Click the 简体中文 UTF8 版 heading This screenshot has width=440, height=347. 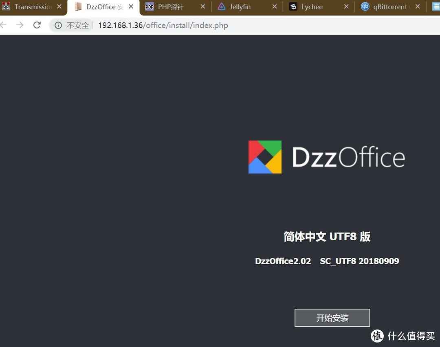pos(327,237)
